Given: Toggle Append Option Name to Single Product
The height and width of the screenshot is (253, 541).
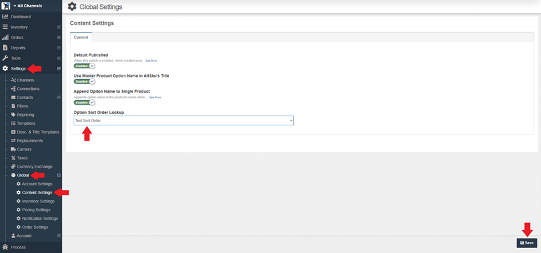Looking at the screenshot, I should click(84, 103).
